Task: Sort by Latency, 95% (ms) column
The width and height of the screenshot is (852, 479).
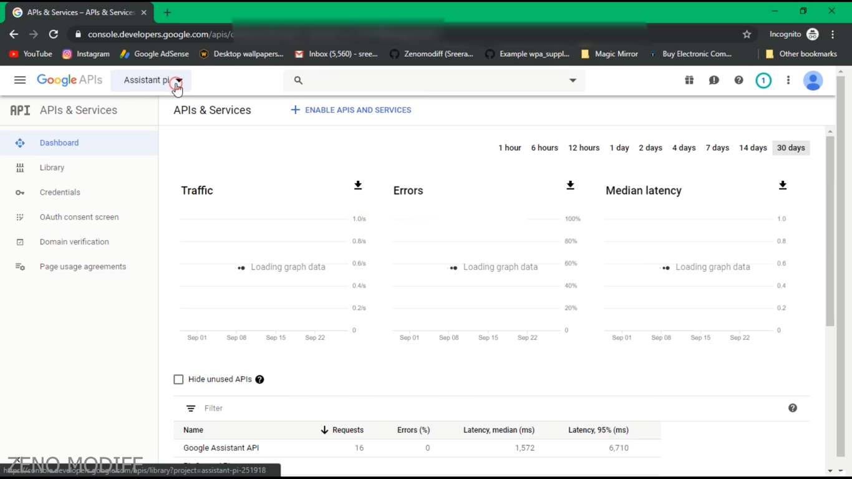Action: coord(598,430)
